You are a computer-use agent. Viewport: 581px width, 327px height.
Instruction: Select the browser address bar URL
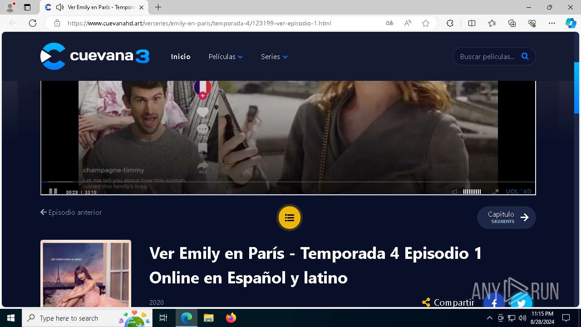[x=199, y=23]
